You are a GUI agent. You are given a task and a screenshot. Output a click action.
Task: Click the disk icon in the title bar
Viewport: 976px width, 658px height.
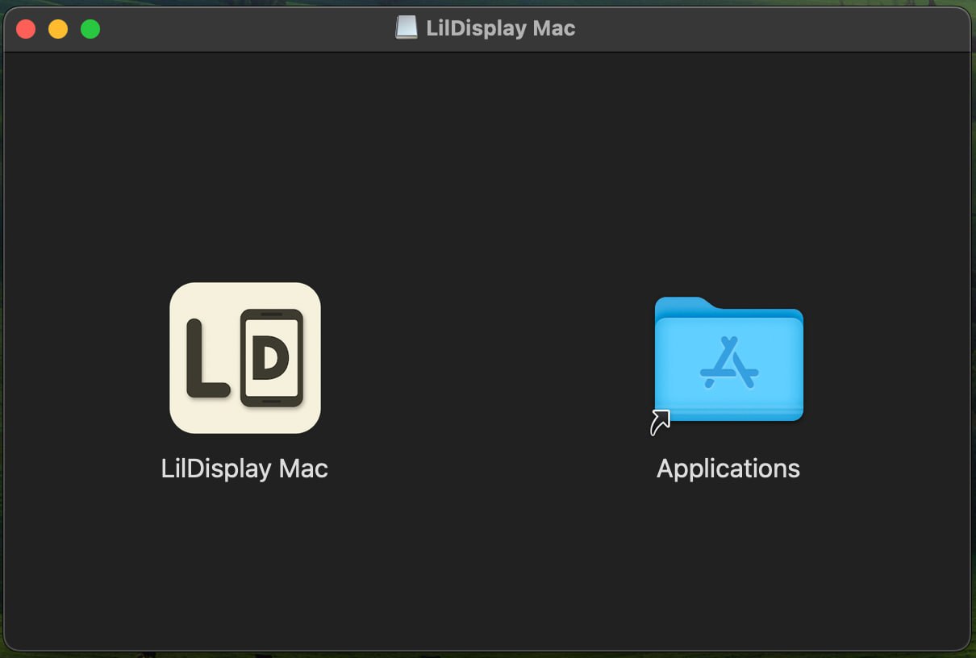[406, 27]
